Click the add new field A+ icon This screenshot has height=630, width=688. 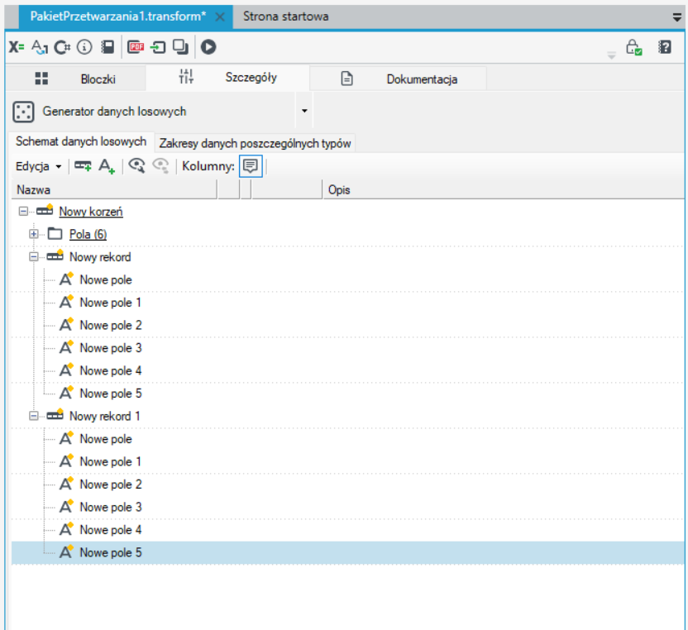click(x=107, y=166)
